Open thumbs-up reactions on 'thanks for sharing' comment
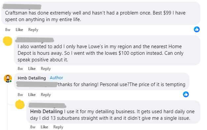Viewport: 207px width, 130px height. tap(186, 94)
